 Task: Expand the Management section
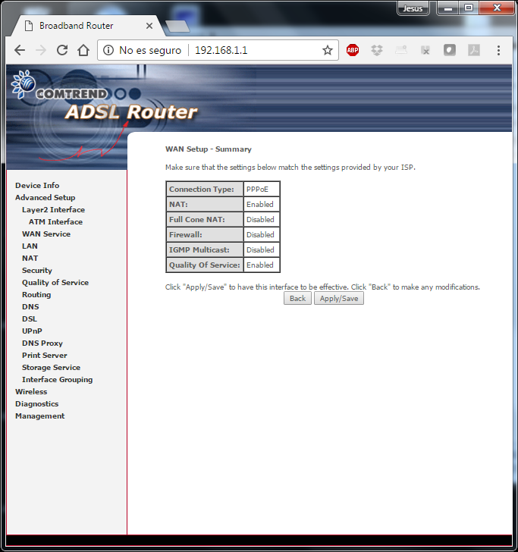[x=39, y=416]
